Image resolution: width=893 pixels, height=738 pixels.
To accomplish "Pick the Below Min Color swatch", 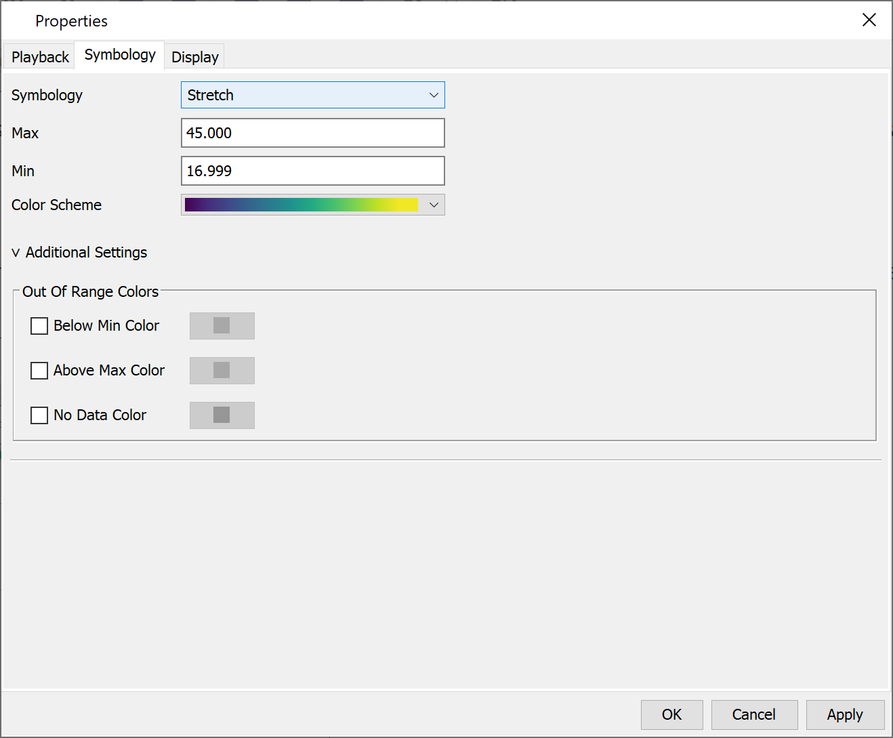I will (222, 326).
